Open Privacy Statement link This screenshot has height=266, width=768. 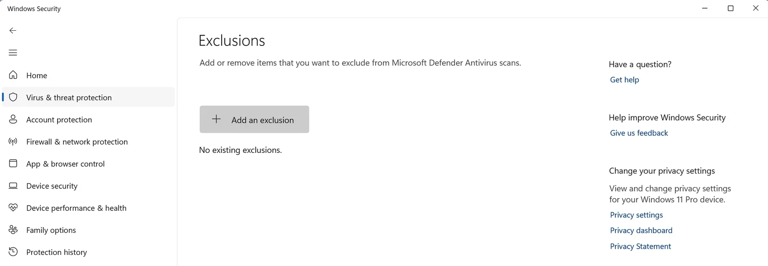point(640,246)
